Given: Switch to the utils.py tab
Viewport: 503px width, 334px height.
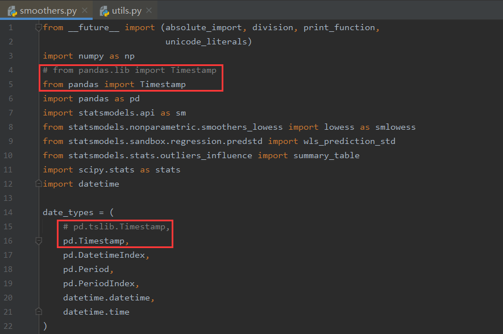Looking at the screenshot, I should pos(126,10).
